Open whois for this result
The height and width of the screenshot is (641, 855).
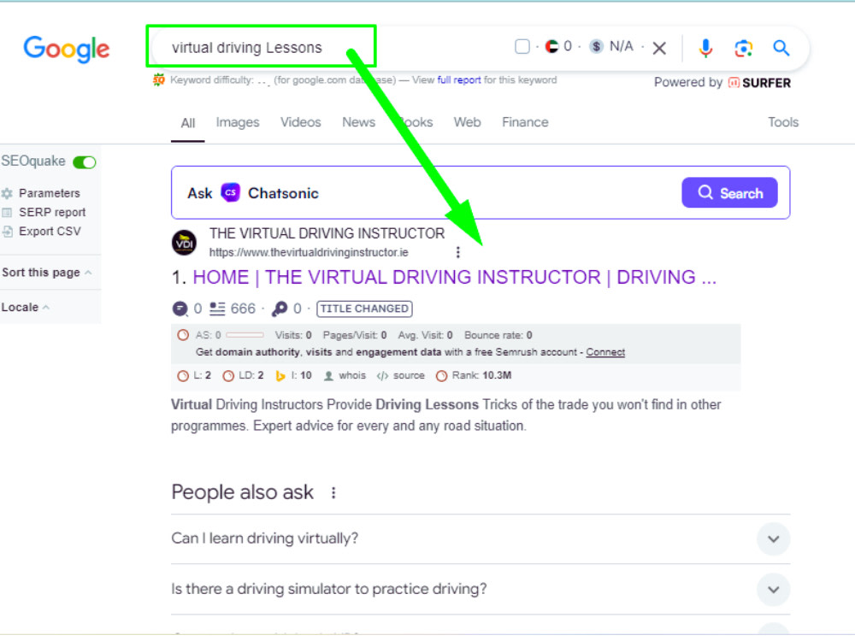(x=345, y=375)
